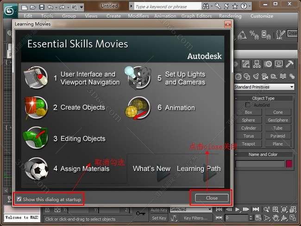301x226 pixels.
Task: Click the red object color swatch
Action: pyautogui.click(x=289, y=164)
